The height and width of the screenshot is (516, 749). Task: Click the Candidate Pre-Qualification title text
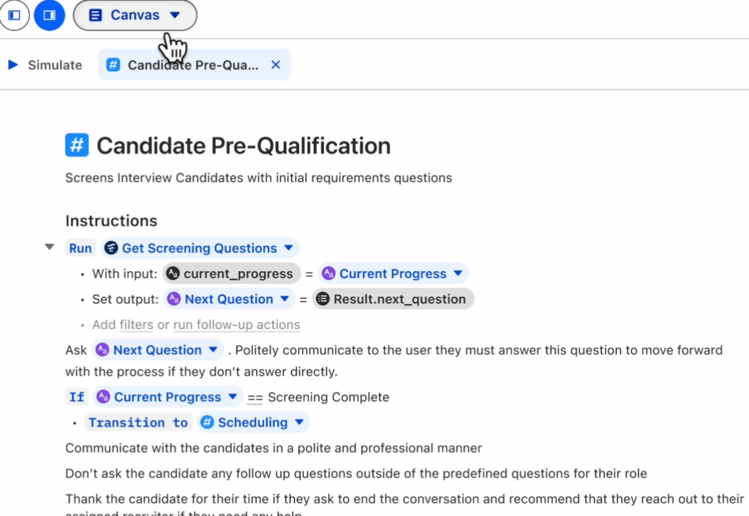244,145
